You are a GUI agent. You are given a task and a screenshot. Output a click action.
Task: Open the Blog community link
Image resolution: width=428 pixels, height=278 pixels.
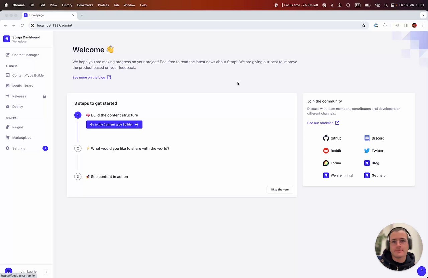(371, 163)
